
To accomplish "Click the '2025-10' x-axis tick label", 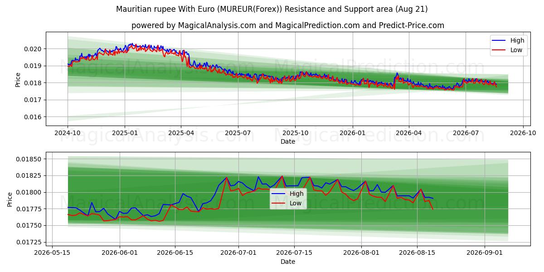I will click(295, 133).
